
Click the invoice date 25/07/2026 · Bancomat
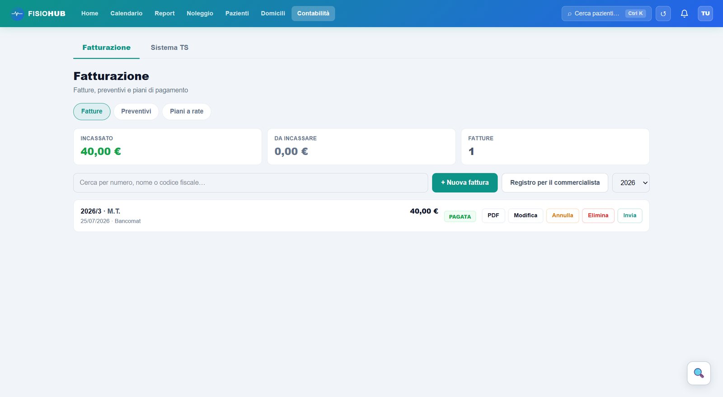pos(111,221)
